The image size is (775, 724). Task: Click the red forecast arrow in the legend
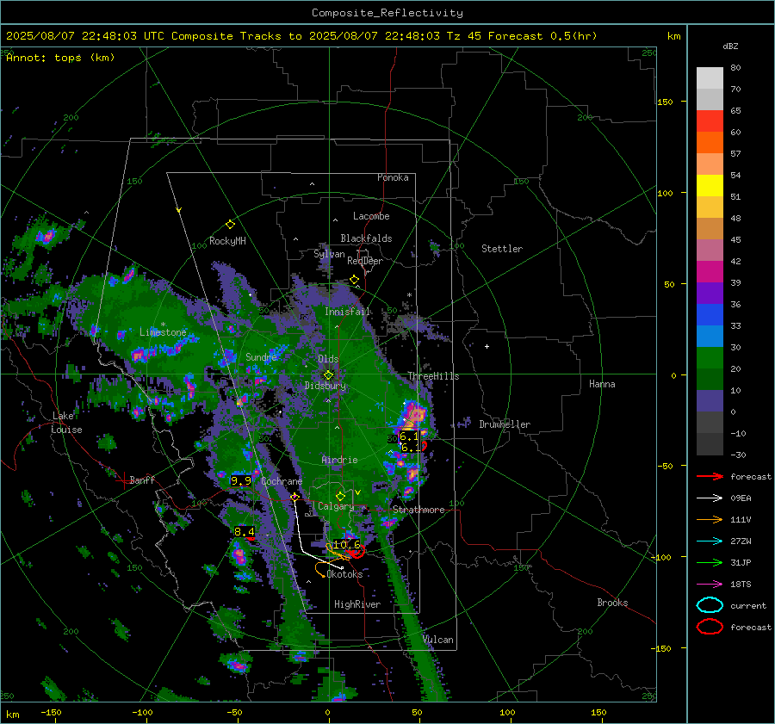click(x=710, y=476)
